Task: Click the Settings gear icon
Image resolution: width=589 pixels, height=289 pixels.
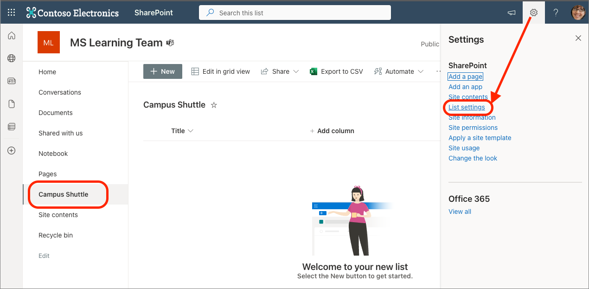Action: (534, 13)
